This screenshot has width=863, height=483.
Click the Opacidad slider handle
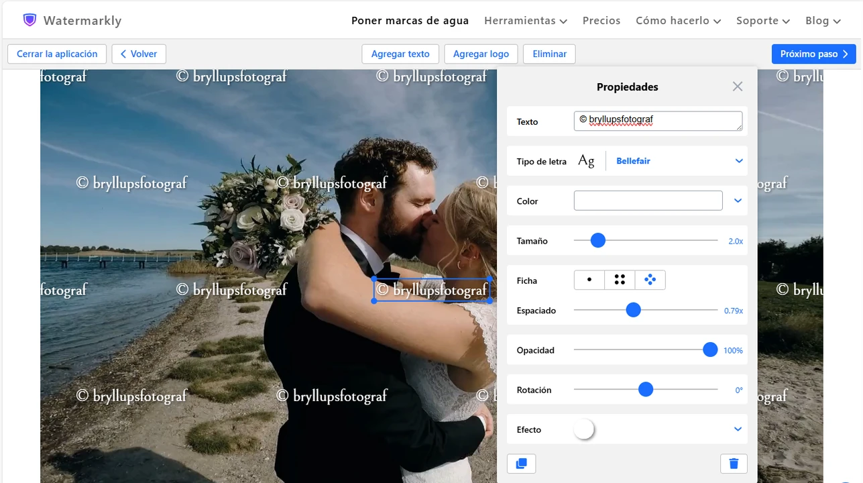(x=710, y=350)
